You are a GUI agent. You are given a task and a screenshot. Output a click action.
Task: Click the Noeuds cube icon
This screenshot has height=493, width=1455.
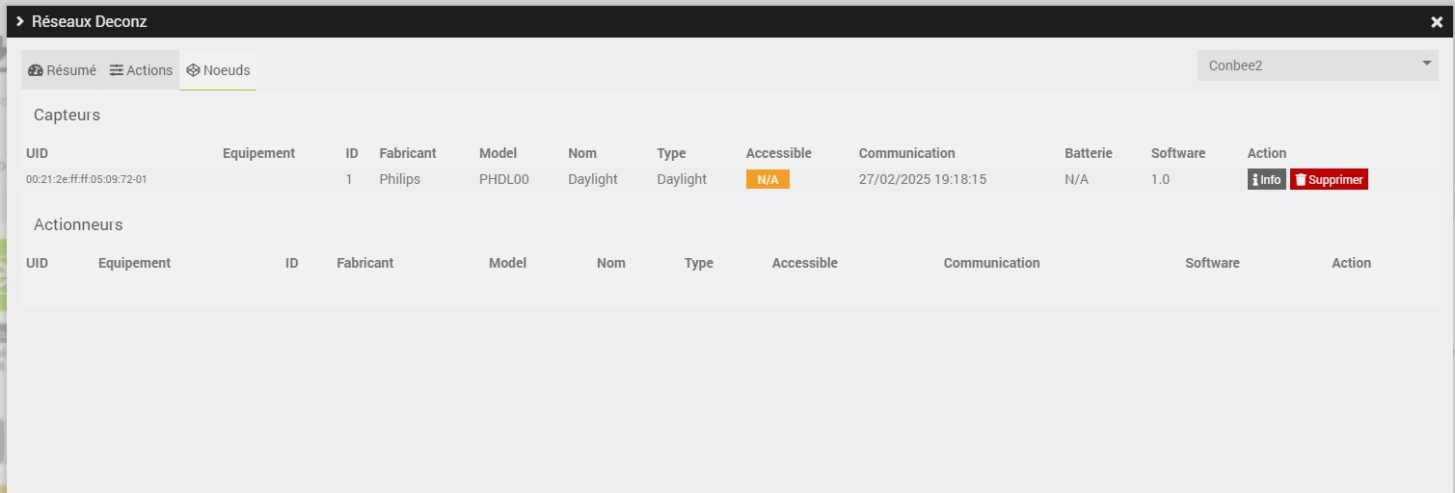[193, 70]
